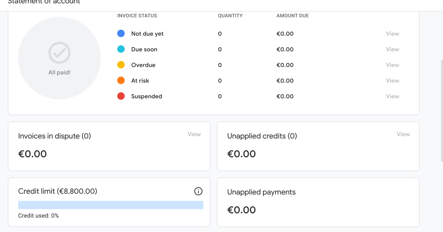
Task: Click the credit limit info icon
Action: coord(198,191)
